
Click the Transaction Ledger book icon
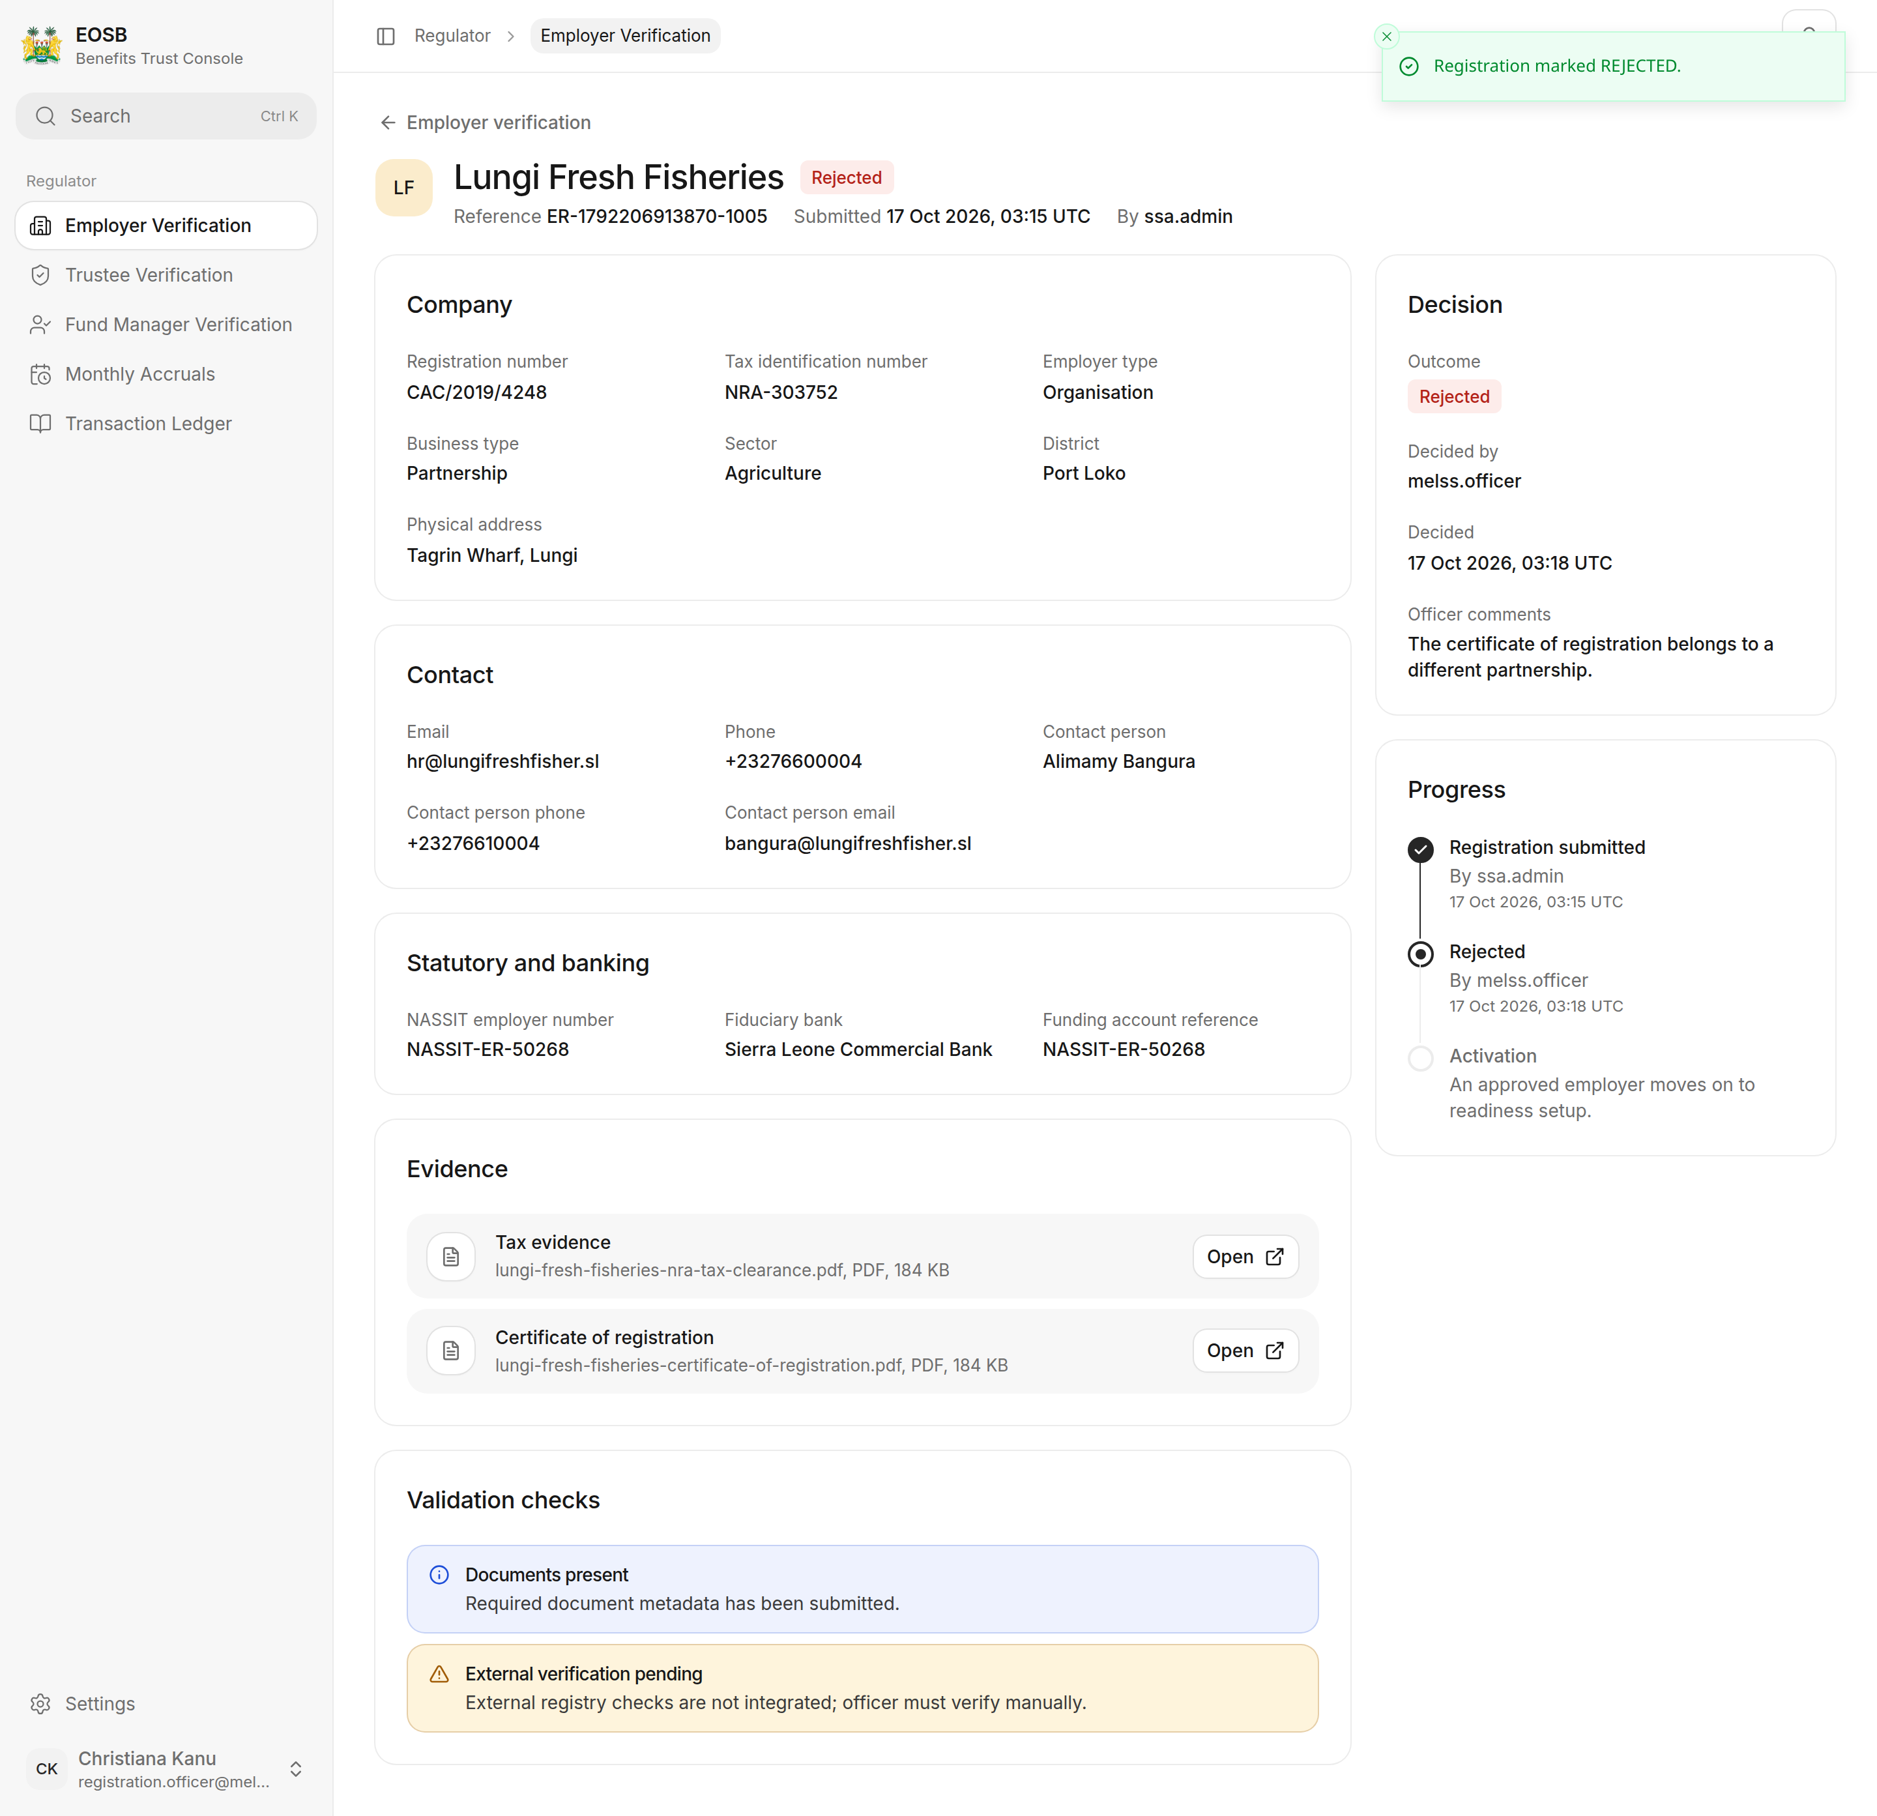coord(40,423)
